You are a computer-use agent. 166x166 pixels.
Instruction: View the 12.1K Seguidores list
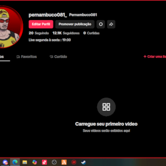point(66,33)
